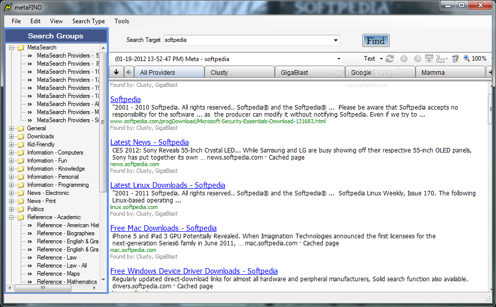Screen dimensions: 496x307
Task: Open the Edit menu
Action: (35, 21)
